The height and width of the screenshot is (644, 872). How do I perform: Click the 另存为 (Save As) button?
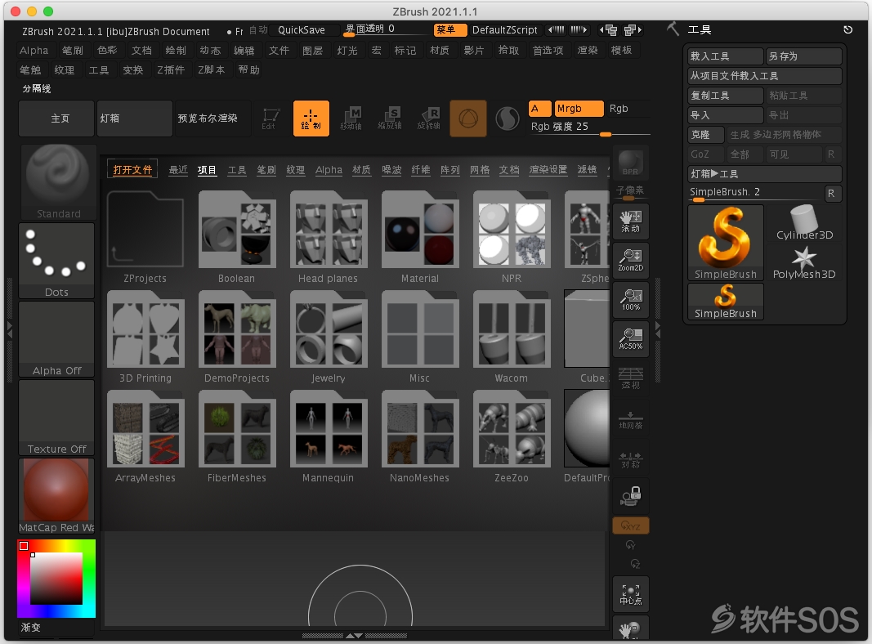pyautogui.click(x=803, y=56)
